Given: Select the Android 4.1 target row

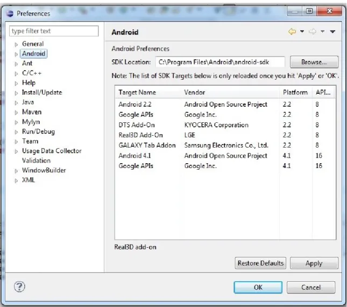Looking at the screenshot, I should (225, 156).
